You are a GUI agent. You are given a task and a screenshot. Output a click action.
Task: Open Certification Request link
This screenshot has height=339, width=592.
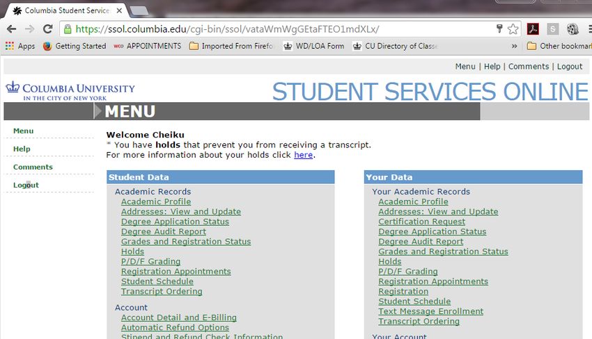[x=422, y=222]
